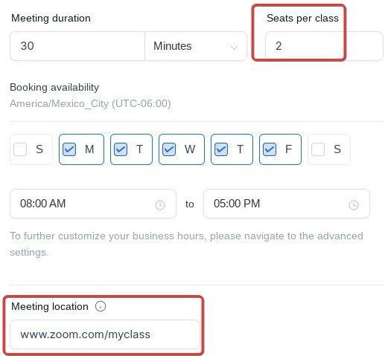The image size is (385, 356).
Task: Click the Meeting location info icon
Action: coord(101,306)
